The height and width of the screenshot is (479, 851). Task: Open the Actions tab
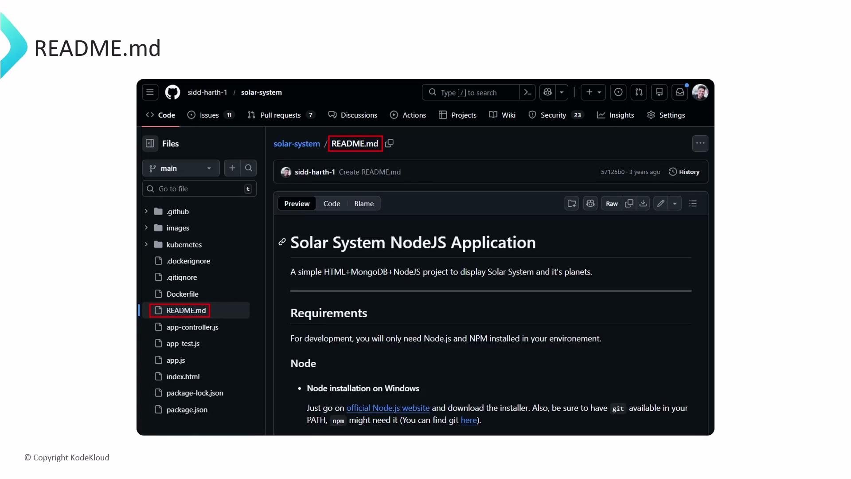(408, 115)
